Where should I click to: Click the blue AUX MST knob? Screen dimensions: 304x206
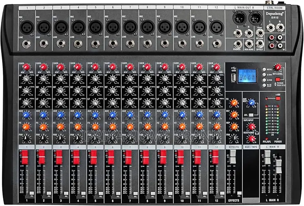coord(251,103)
